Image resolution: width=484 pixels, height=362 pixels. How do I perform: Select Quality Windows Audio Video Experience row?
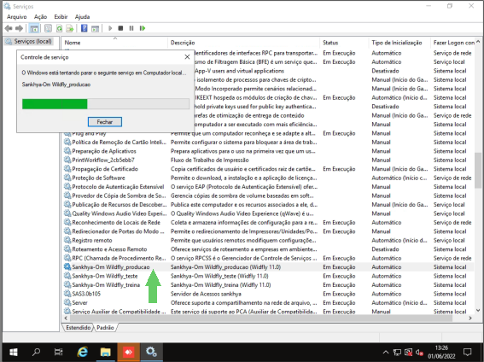(x=268, y=213)
